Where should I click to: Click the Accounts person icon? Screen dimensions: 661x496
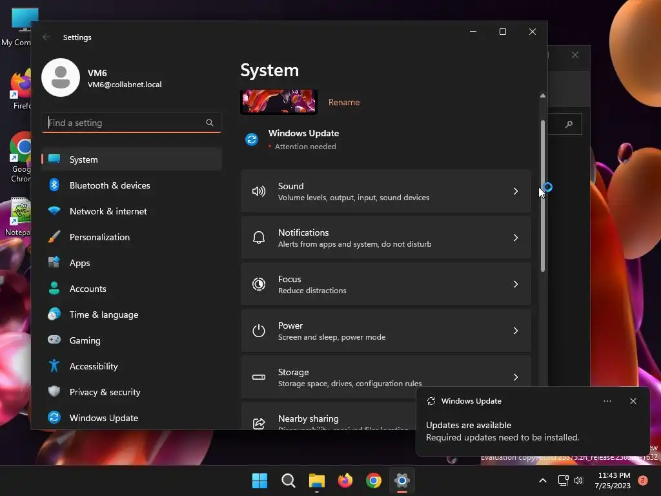click(54, 288)
